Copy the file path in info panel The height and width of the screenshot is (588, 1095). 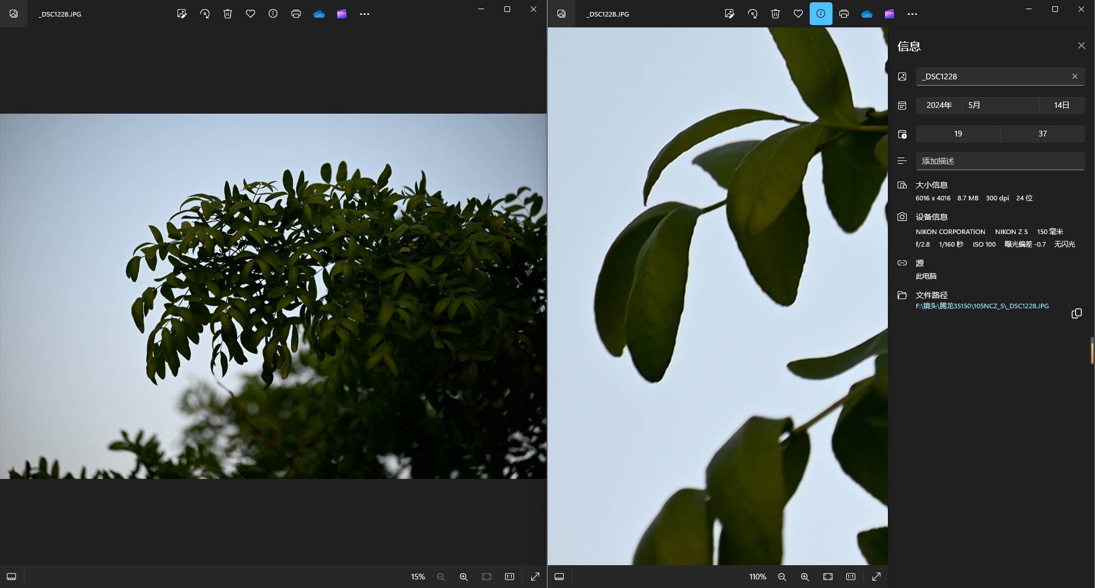1076,313
